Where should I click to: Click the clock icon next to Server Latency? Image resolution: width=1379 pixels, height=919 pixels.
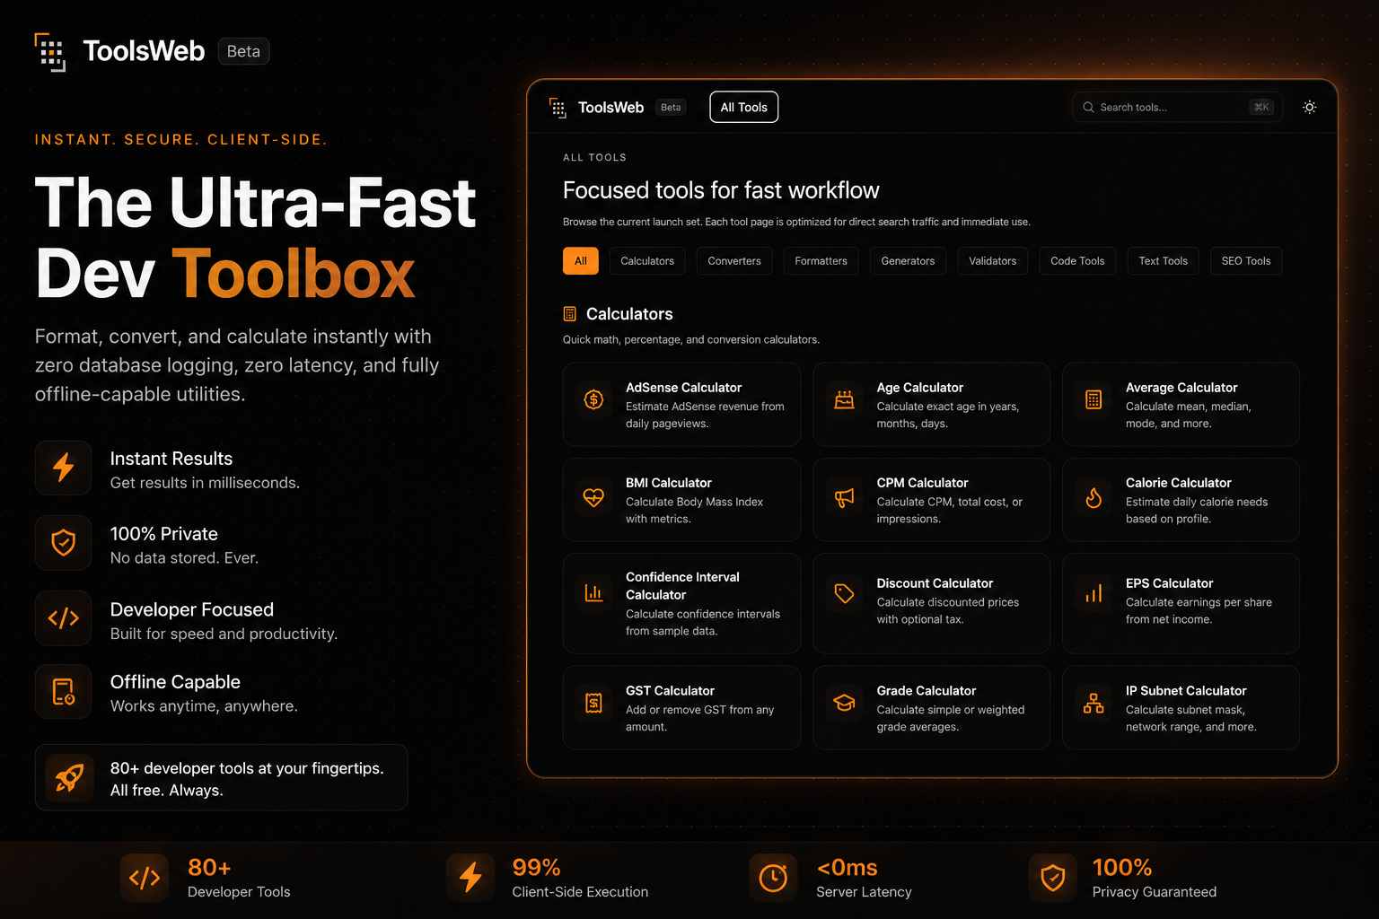[773, 878]
